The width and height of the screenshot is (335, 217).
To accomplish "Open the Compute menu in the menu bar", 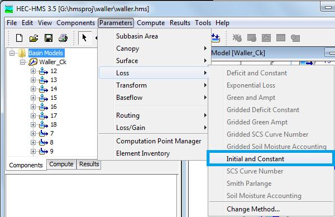I will coord(151,23).
